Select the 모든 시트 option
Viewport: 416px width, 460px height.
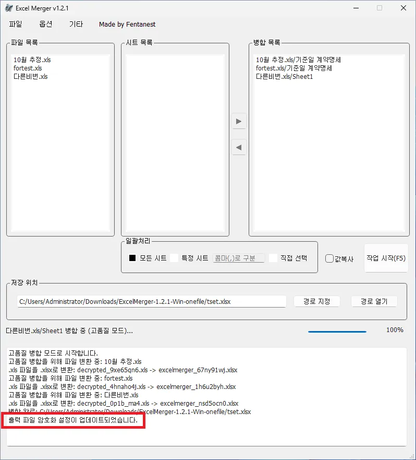pyautogui.click(x=132, y=258)
